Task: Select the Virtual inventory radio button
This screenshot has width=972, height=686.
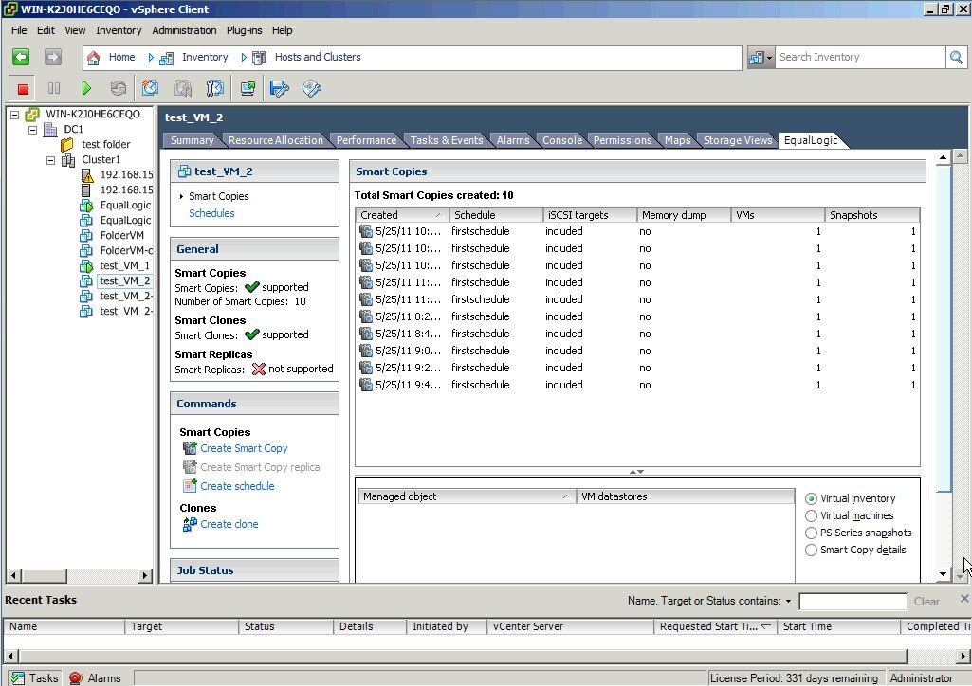Action: point(811,498)
